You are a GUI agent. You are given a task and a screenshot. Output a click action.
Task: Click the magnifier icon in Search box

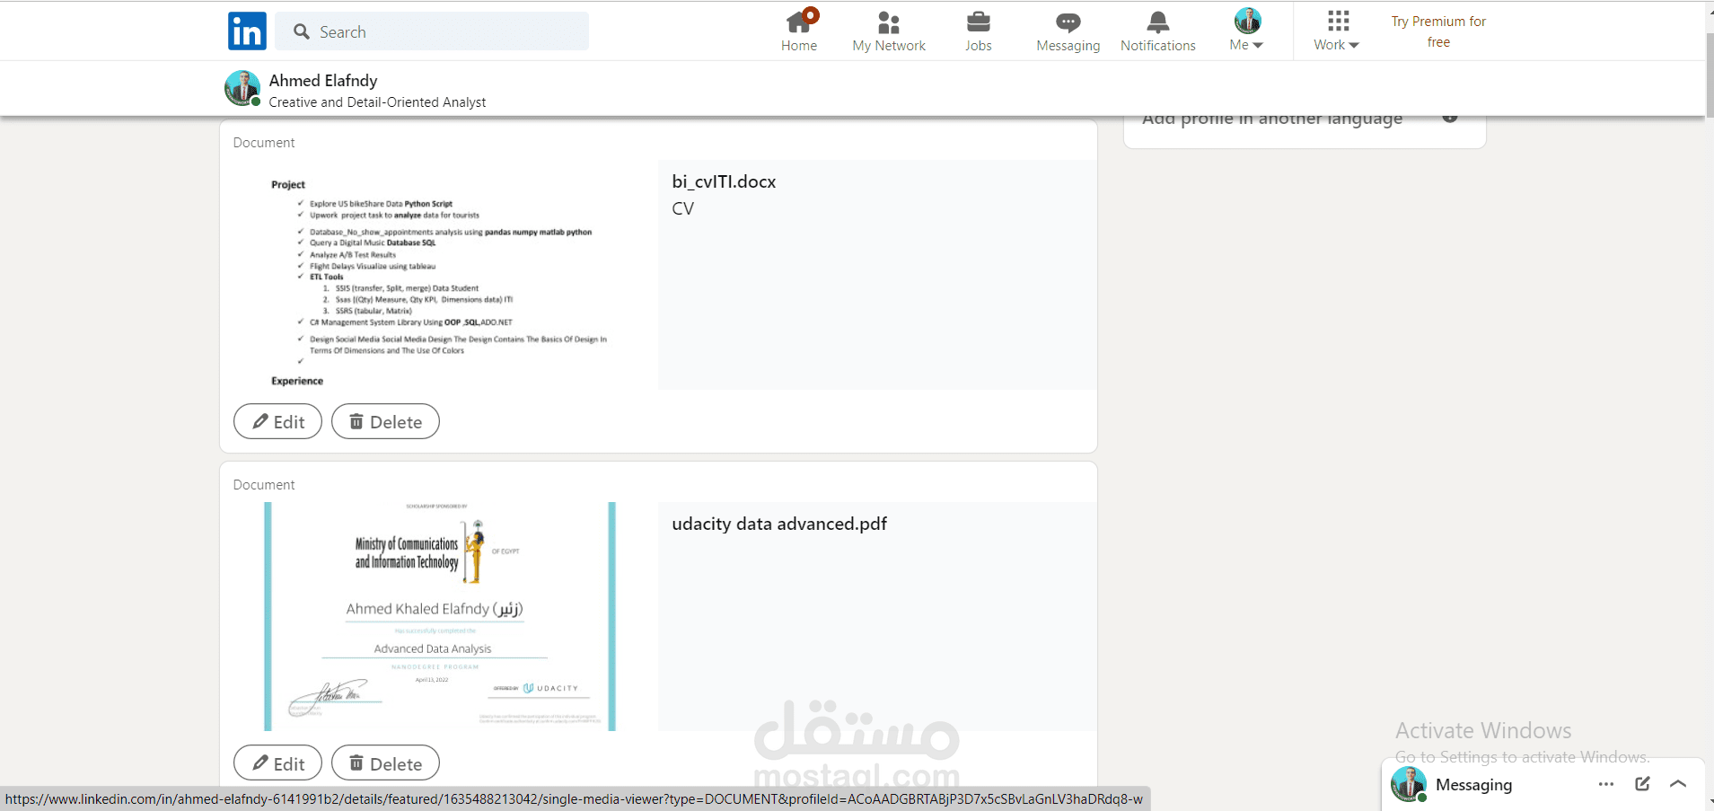[302, 31]
